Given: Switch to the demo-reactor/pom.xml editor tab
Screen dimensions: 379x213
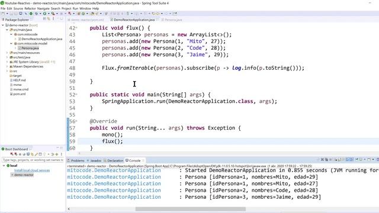Looking at the screenshot, I should (x=85, y=20).
